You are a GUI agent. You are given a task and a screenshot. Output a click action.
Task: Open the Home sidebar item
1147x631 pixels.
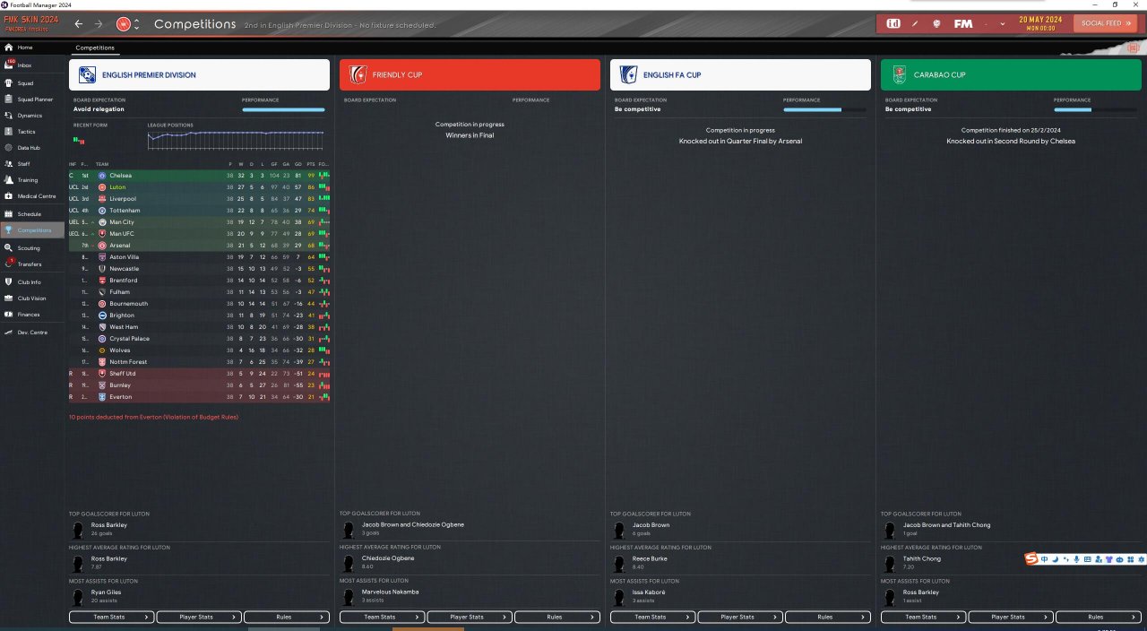(x=32, y=47)
